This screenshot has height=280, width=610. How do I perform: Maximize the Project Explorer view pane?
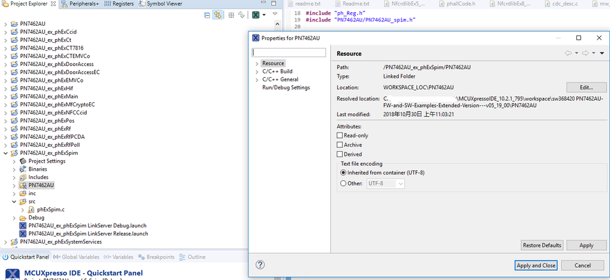[274, 4]
